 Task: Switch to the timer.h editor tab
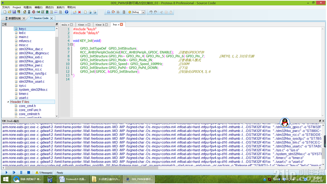(100, 24)
